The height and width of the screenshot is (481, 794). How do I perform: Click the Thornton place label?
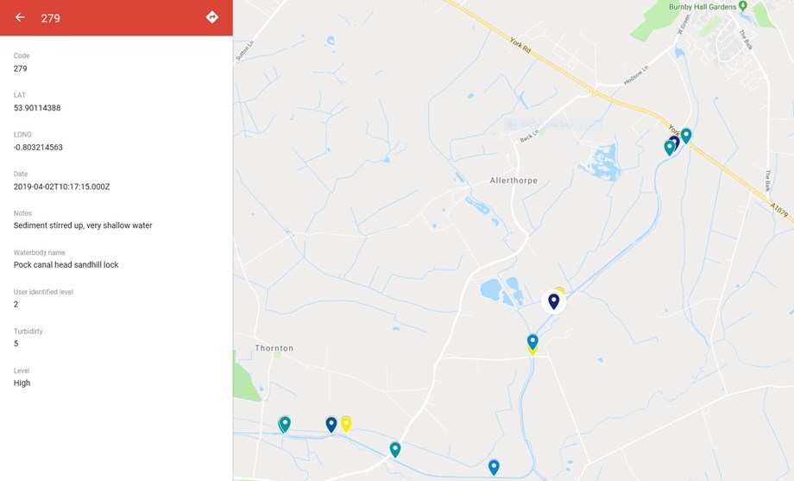coord(274,348)
